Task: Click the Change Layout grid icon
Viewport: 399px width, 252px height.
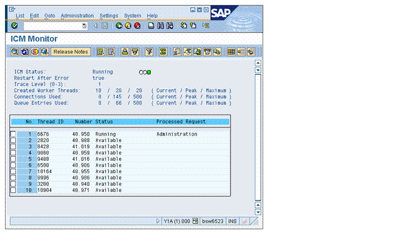Action: 231,52
